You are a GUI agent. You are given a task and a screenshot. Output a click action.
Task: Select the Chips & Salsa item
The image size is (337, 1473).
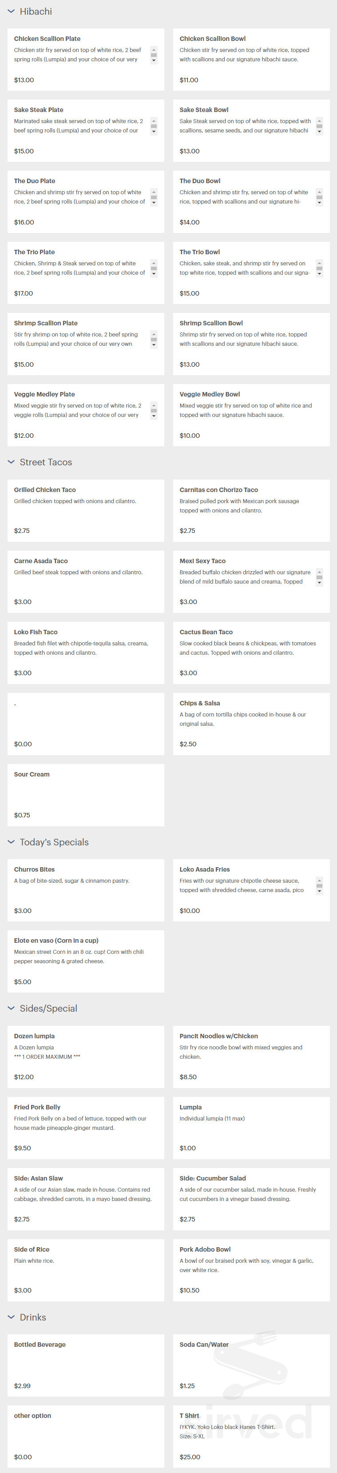click(251, 723)
